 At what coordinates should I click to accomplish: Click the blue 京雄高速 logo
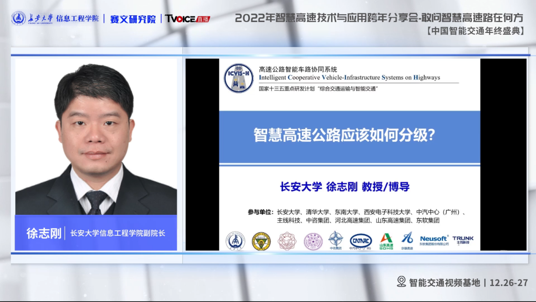pyautogui.click(x=407, y=240)
